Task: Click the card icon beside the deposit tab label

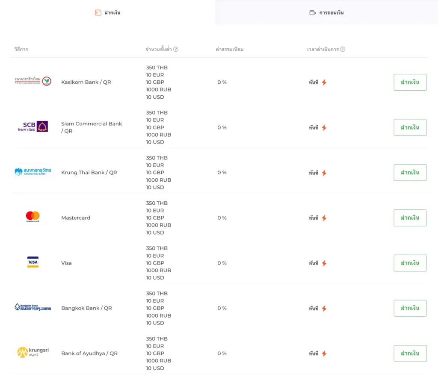Action: 97,12
